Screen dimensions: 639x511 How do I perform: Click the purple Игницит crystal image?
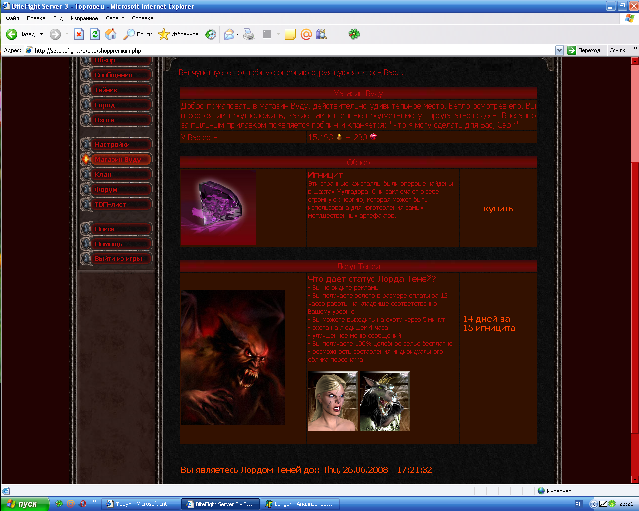pos(218,207)
